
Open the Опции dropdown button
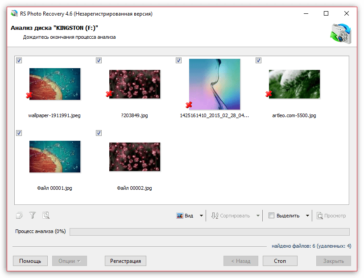tap(69, 261)
